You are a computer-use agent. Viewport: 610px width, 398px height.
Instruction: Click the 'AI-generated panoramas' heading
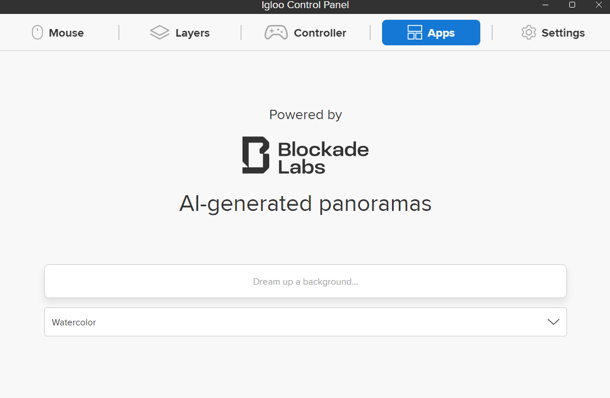point(305,204)
